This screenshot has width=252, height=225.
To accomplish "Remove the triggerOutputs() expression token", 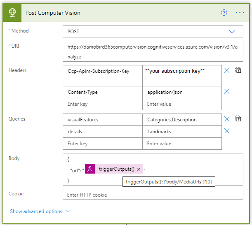I will [139, 169].
